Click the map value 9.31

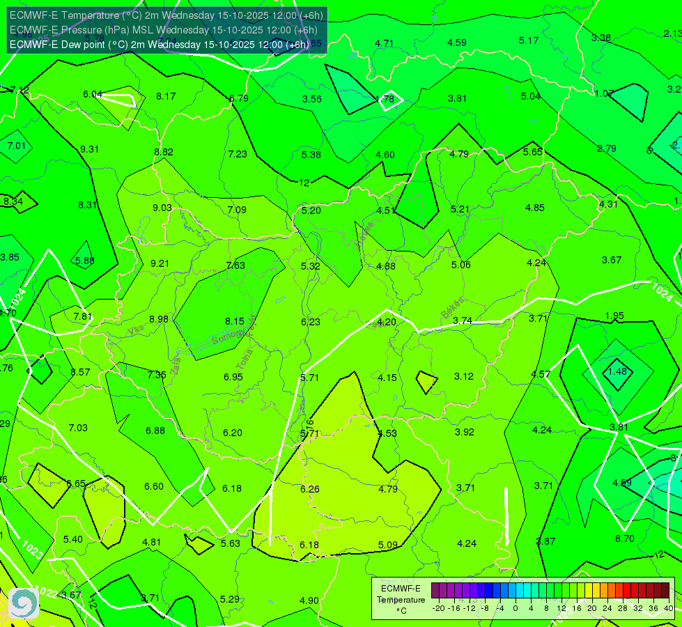pyautogui.click(x=89, y=149)
